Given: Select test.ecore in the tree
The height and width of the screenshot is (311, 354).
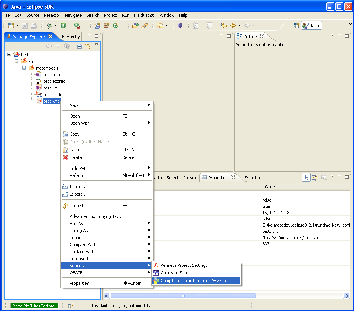Looking at the screenshot, I should pyautogui.click(x=53, y=75).
